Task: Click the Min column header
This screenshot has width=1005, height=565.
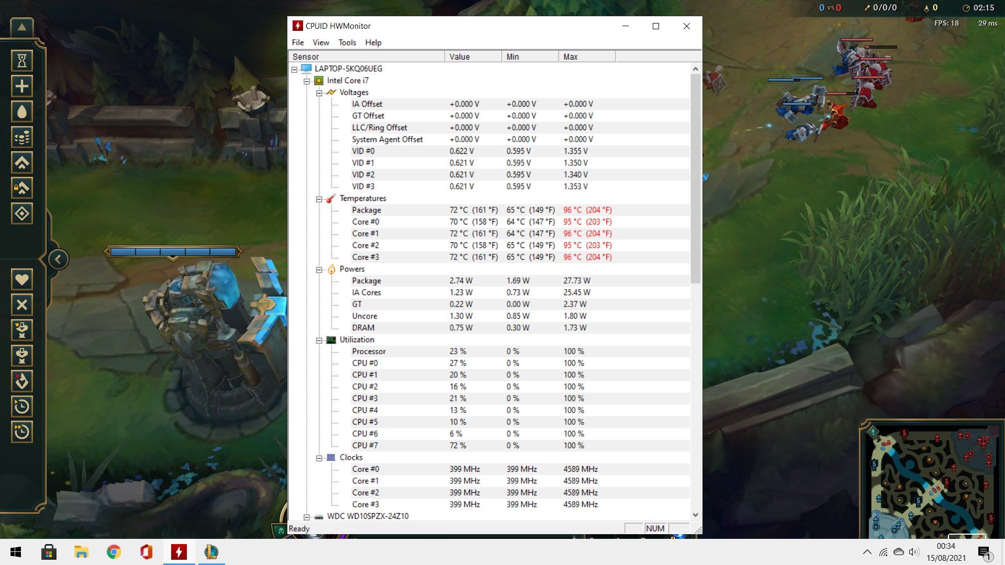Action: [x=530, y=56]
